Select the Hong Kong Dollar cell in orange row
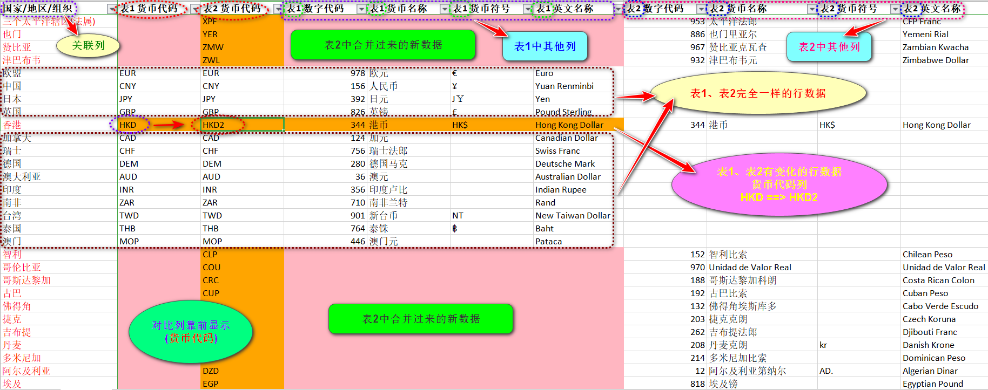Image resolution: width=988 pixels, height=390 pixels. pos(569,125)
